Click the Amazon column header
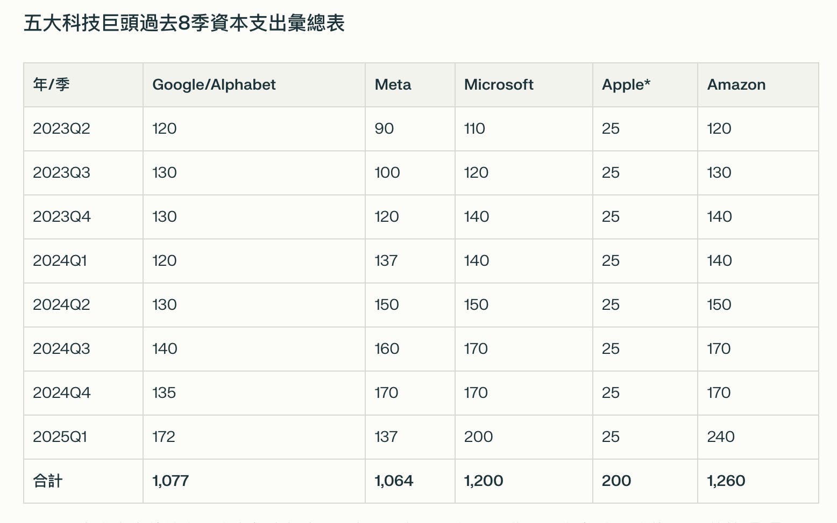The width and height of the screenshot is (837, 523). [736, 85]
